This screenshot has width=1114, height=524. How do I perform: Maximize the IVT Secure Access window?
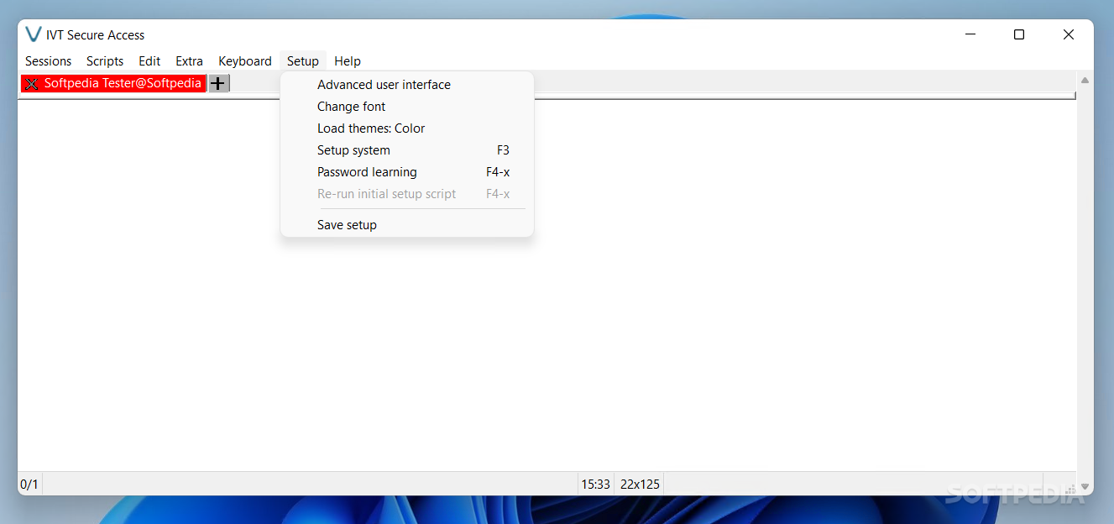1019,34
